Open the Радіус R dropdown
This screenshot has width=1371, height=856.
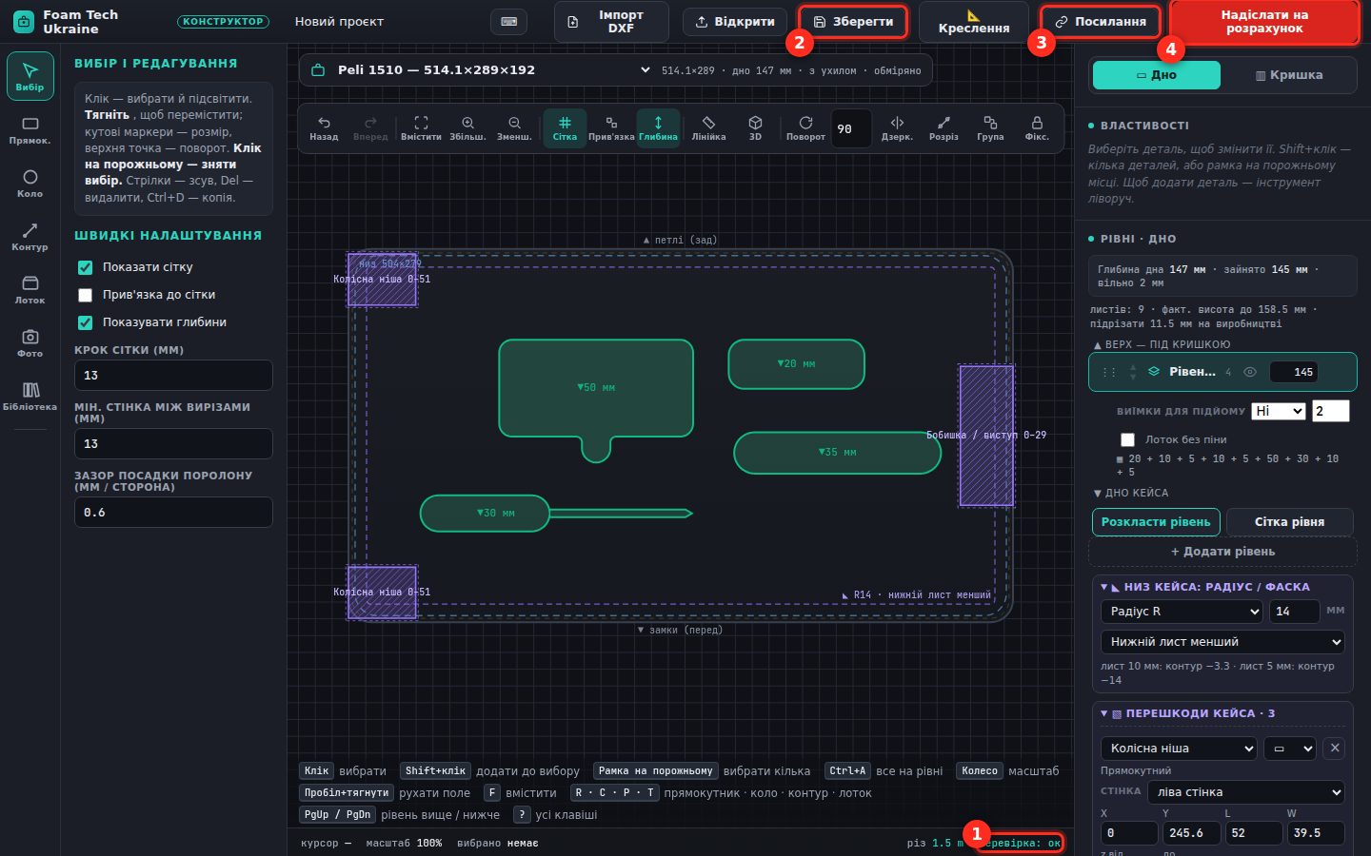pos(1182,612)
